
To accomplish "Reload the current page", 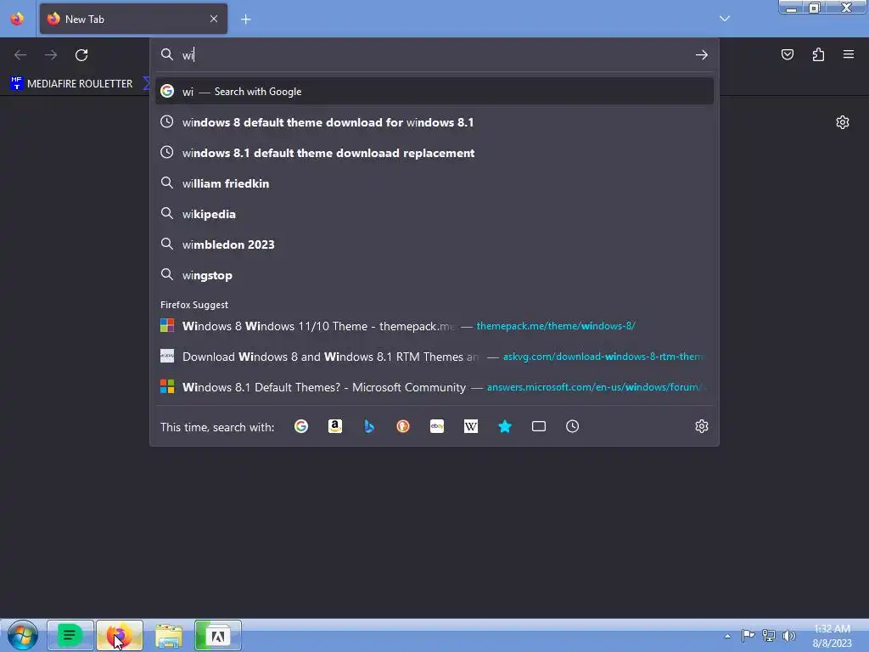I will [x=81, y=55].
